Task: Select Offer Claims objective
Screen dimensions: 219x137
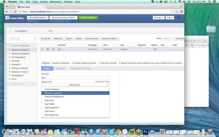Action: point(75,111)
